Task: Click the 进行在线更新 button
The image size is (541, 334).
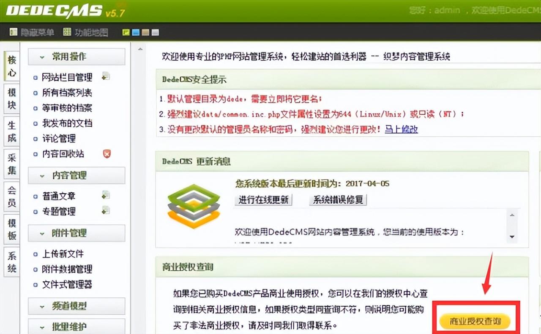Action: tap(263, 200)
